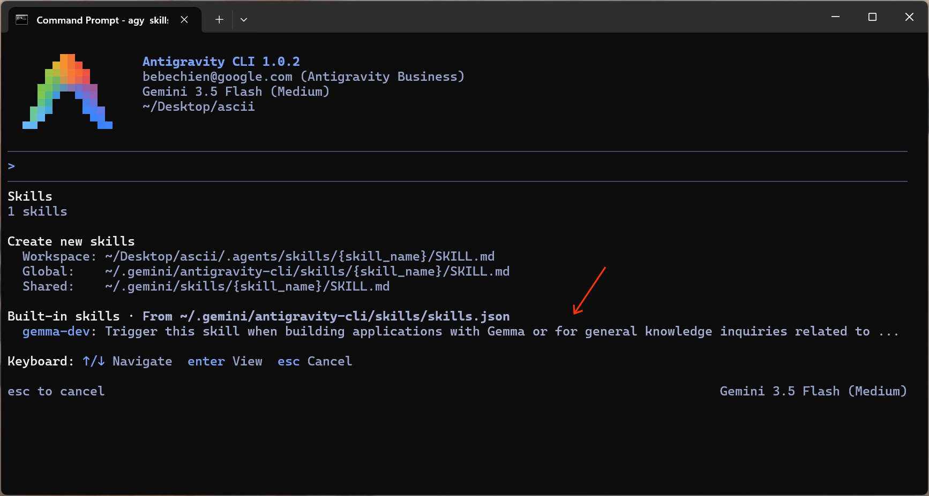Click the prompt input line
Image resolution: width=929 pixels, height=496 pixels.
[458, 166]
